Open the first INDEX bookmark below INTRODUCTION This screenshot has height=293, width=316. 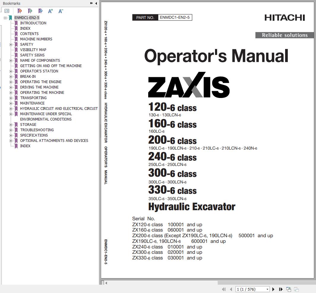coord(25,28)
